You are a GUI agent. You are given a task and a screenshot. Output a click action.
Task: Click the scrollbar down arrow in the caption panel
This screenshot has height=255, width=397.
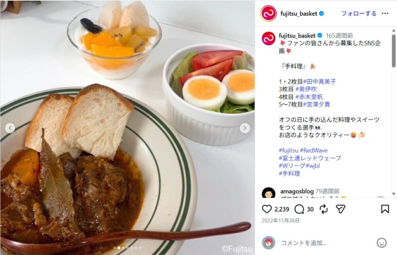pyautogui.click(x=393, y=194)
